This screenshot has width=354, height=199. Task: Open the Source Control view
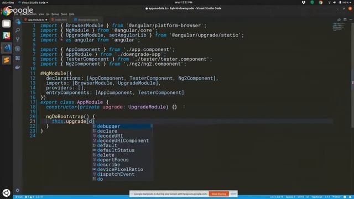pyautogui.click(x=18, y=39)
